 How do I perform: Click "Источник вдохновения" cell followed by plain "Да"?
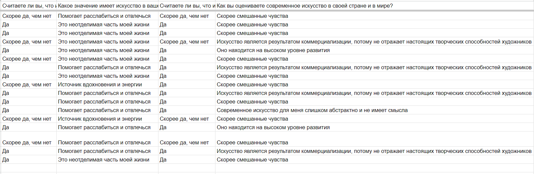(107, 84)
